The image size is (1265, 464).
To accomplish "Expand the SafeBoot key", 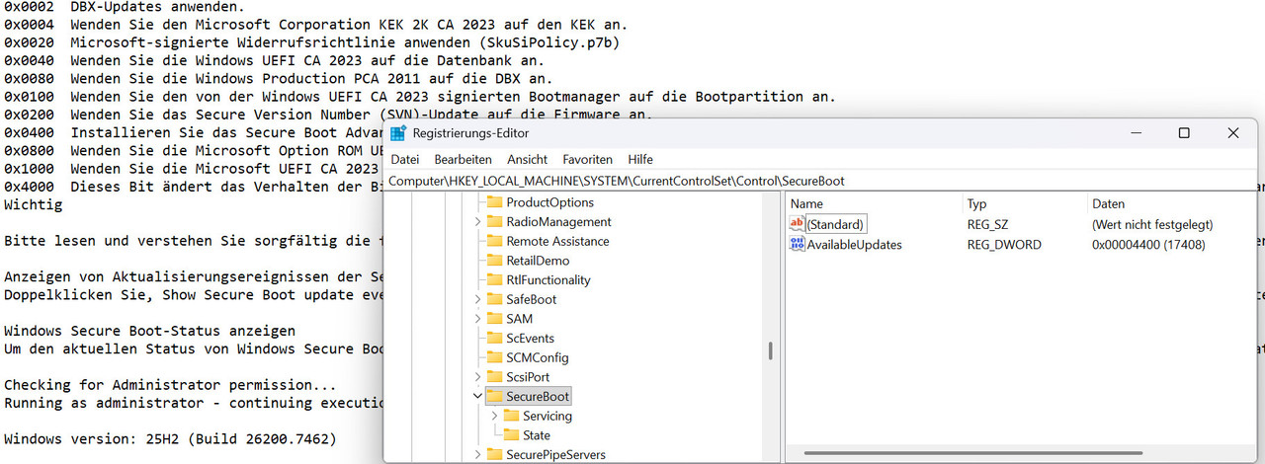I will pos(478,299).
